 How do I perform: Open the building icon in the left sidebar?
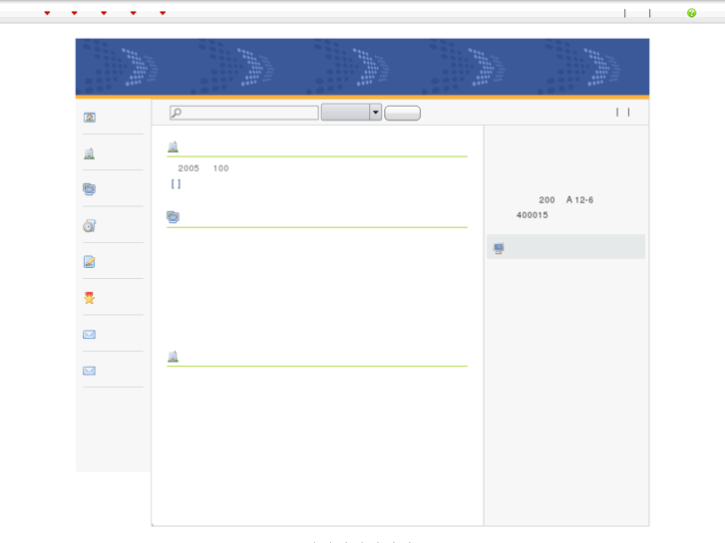coord(89,153)
